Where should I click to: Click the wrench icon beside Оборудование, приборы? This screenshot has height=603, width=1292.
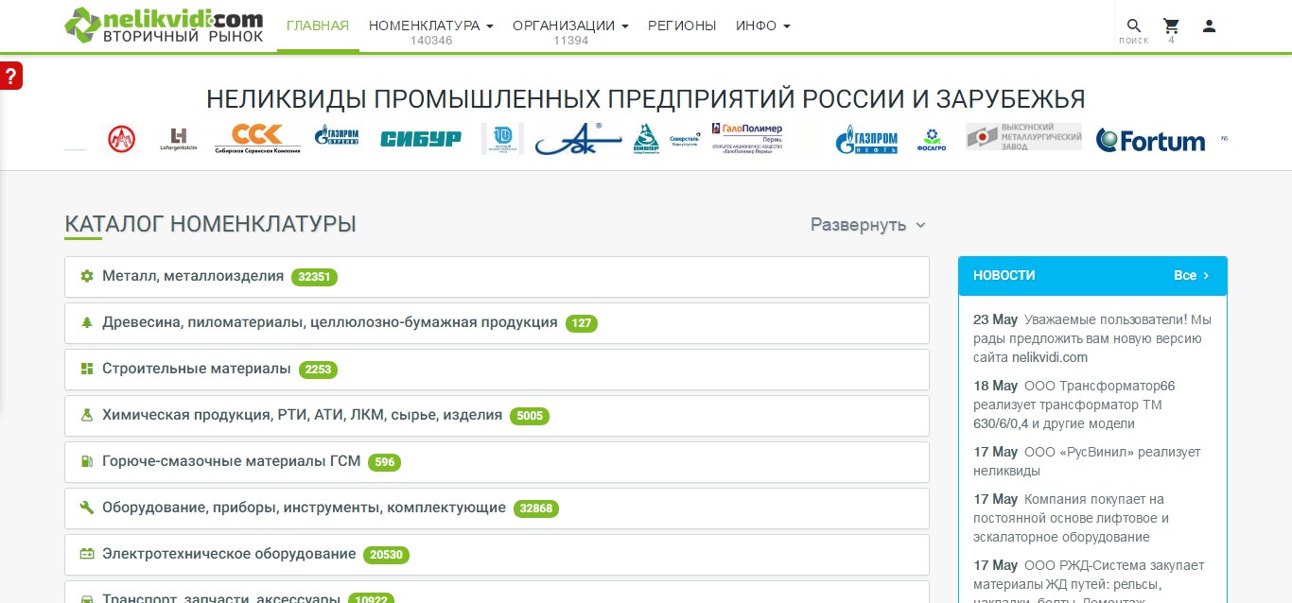87,508
